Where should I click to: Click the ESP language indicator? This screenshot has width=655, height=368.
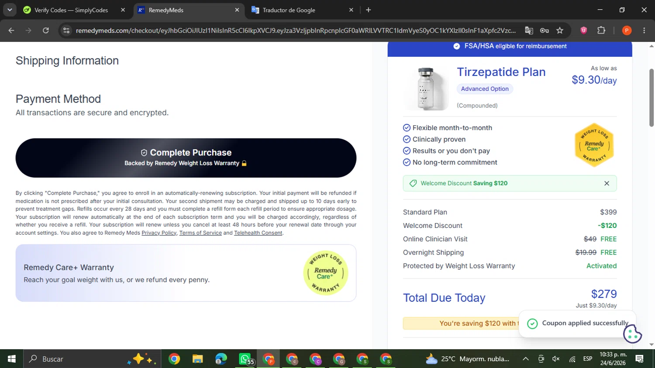coord(588,359)
